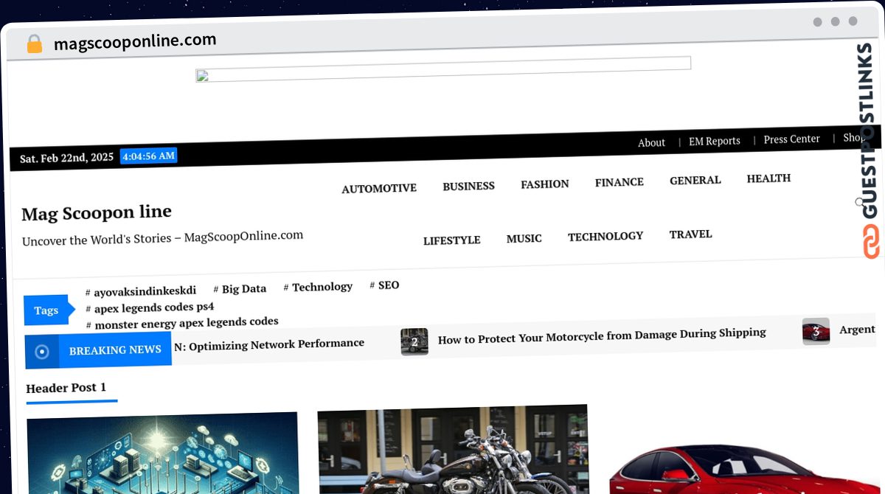Open the parked motorcycles post image
This screenshot has width=885, height=494.
(453, 449)
